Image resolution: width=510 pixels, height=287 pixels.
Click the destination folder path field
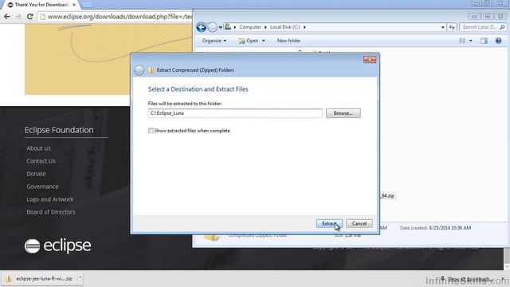coord(235,113)
